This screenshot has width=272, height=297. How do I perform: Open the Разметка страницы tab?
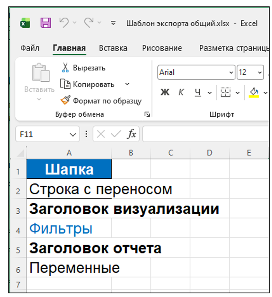(x=234, y=48)
